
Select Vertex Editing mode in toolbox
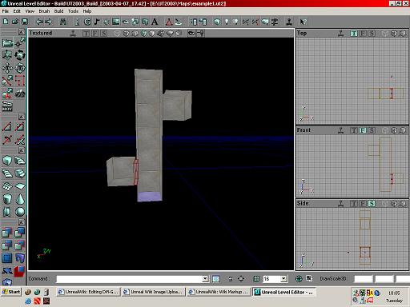point(20,43)
